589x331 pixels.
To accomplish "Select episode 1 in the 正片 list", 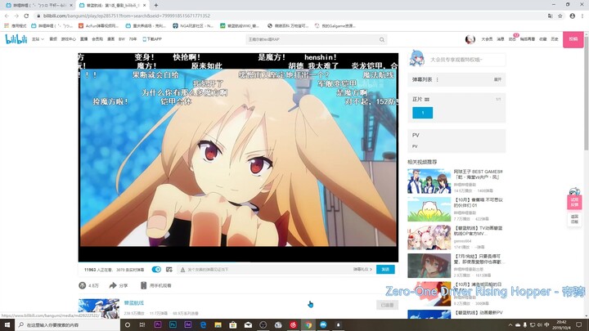I will (x=422, y=113).
